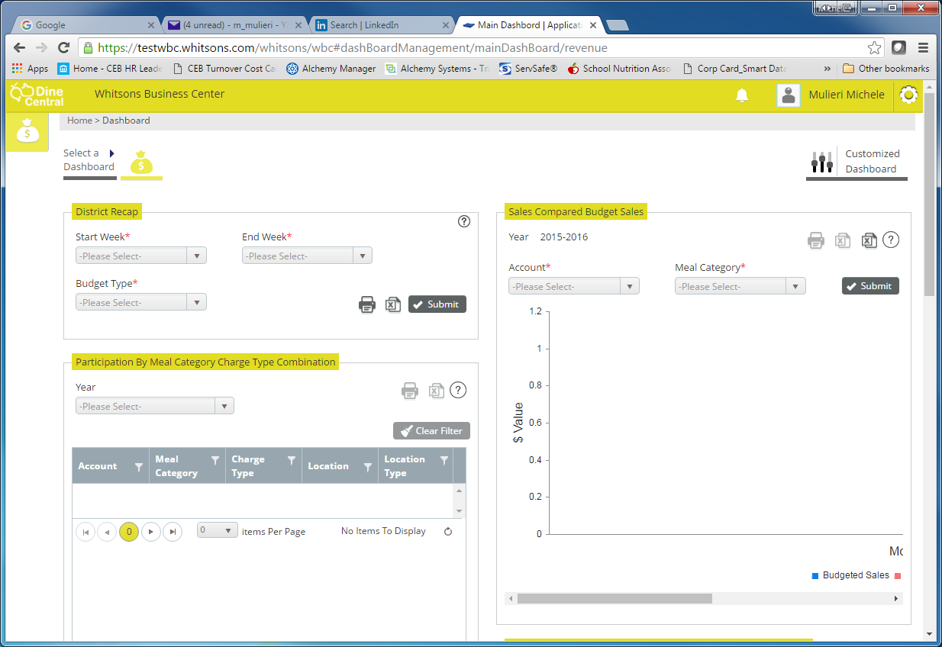
Task: Switch to the Google browser tab
Action: [x=84, y=25]
